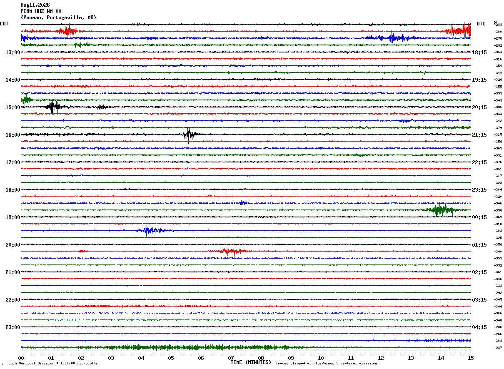Click the noisy green trace at the bottom

(246, 347)
